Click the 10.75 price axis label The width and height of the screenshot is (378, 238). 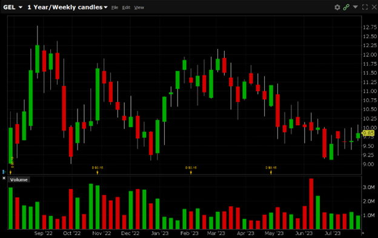pos(370,100)
